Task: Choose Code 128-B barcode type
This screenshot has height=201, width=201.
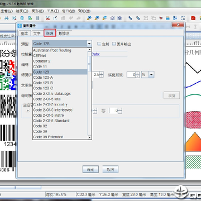Action: click(60, 83)
